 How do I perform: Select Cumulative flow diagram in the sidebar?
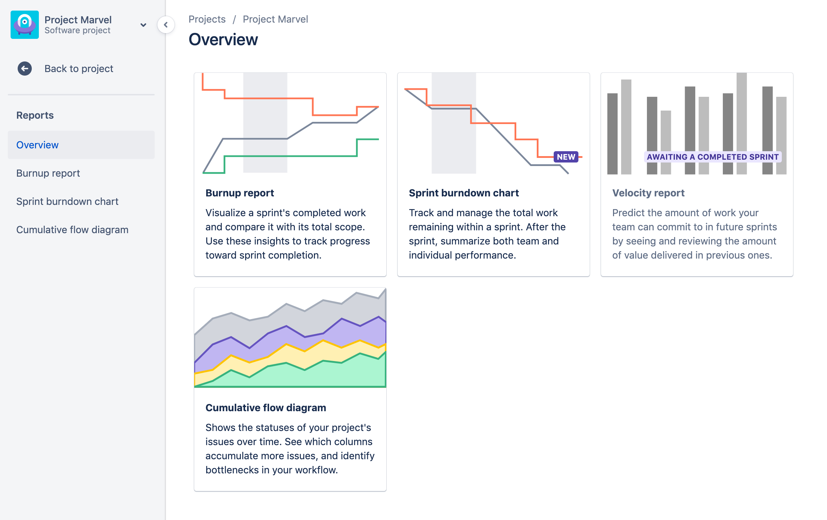[72, 230]
